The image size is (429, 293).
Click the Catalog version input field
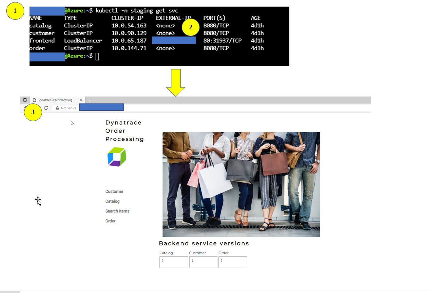174,262
